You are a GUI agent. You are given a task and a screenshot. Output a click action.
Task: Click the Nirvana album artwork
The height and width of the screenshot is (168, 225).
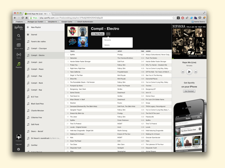pyautogui.click(x=189, y=41)
